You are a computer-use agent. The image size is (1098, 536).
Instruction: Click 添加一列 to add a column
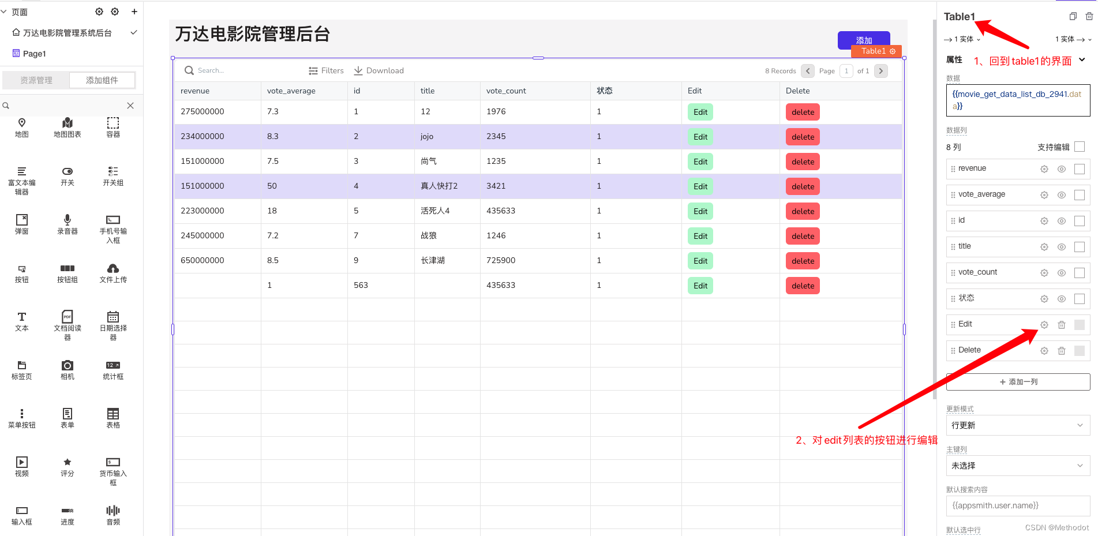[x=1018, y=382]
